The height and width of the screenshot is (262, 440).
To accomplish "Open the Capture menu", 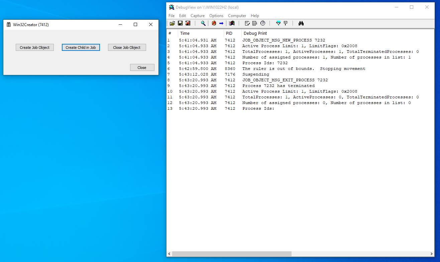I will click(x=198, y=16).
